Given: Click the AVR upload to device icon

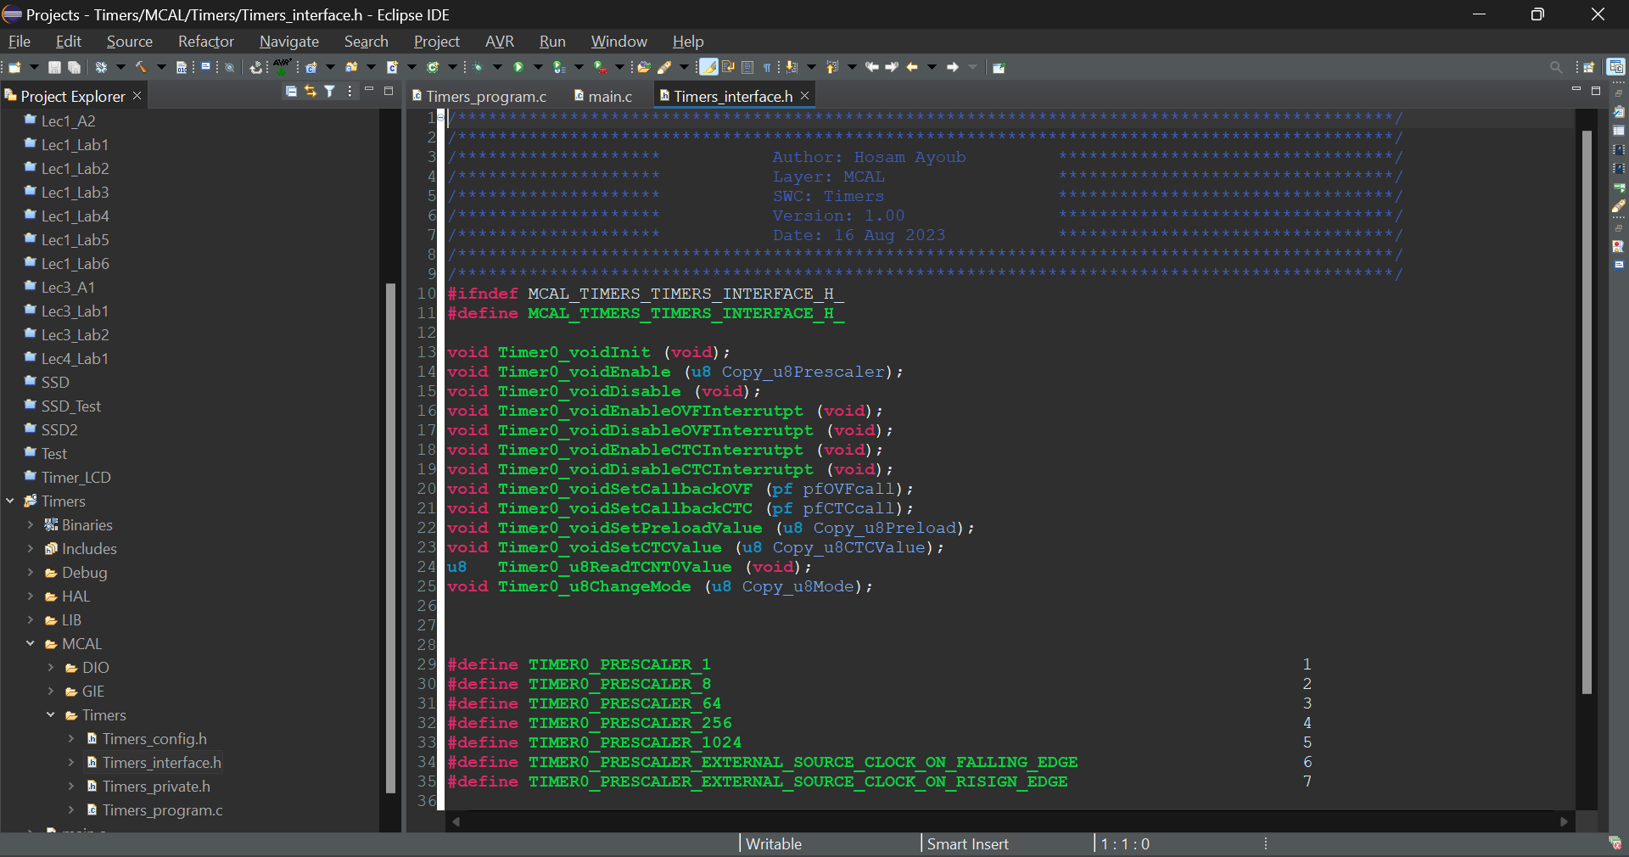Looking at the screenshot, I should [x=282, y=66].
